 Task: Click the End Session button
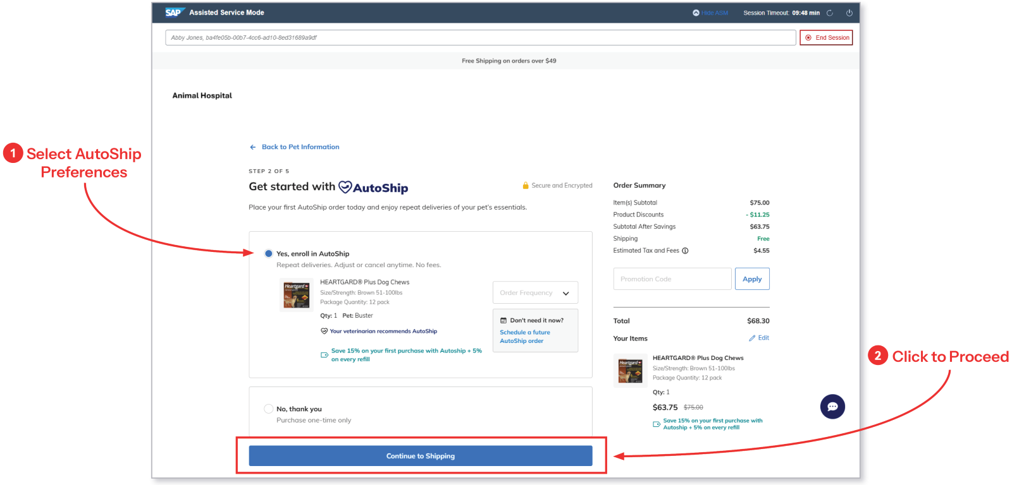pyautogui.click(x=826, y=38)
